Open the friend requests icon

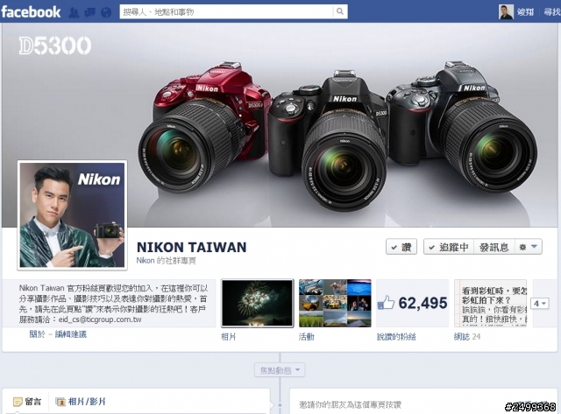tap(74, 12)
